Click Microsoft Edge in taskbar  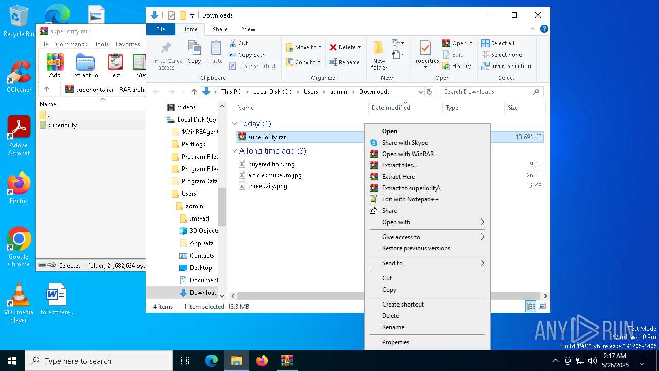(x=212, y=361)
